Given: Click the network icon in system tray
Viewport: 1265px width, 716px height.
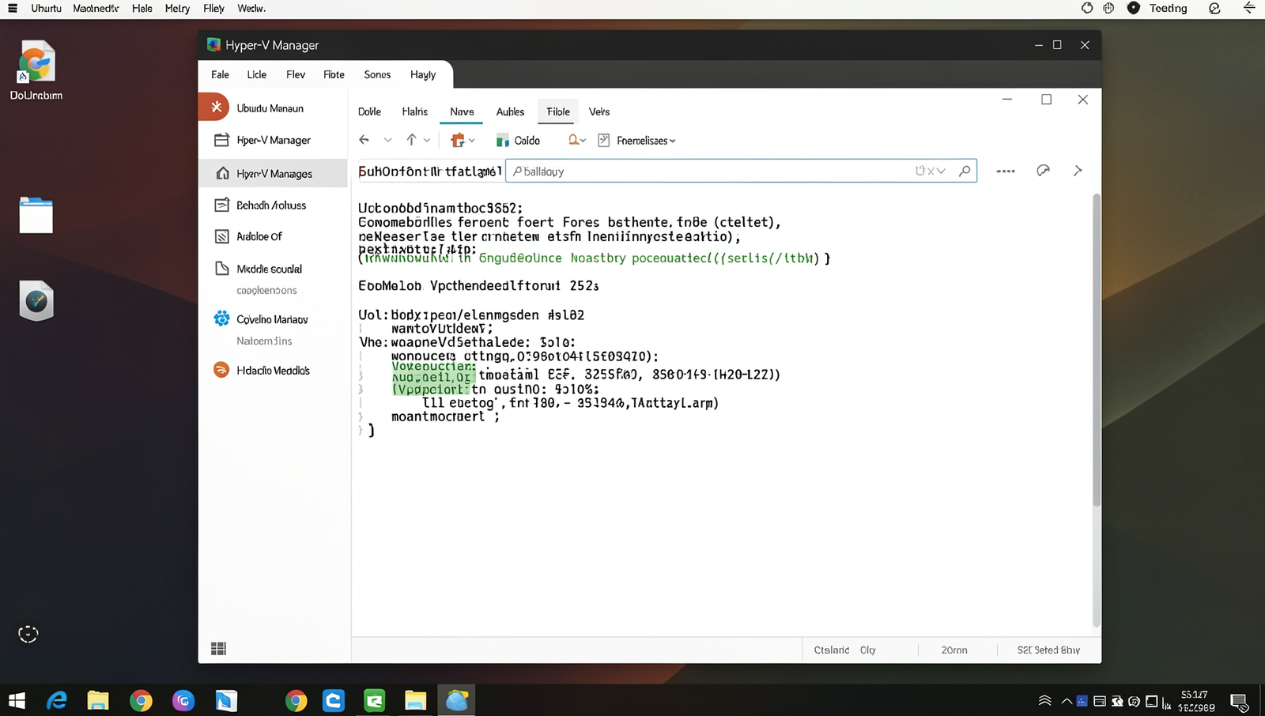Looking at the screenshot, I should (x=1044, y=701).
